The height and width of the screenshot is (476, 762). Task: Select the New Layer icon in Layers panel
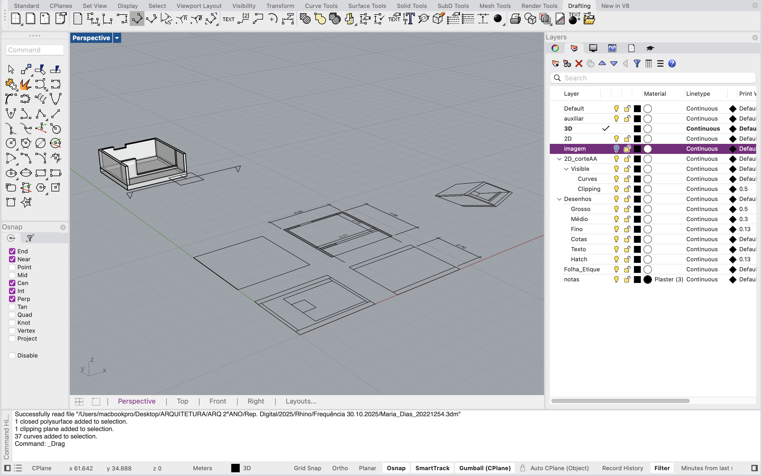pyautogui.click(x=555, y=63)
